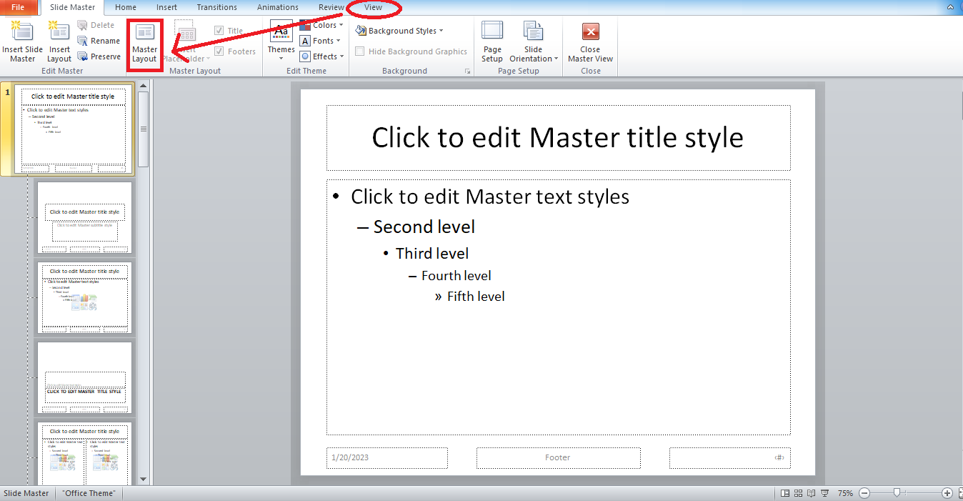963x501 pixels.
Task: Click the Insert Layout icon
Action: click(59, 41)
